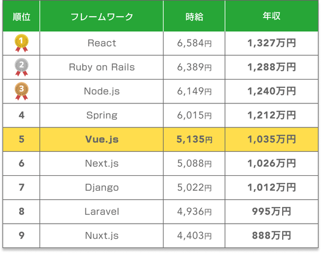
Task: Select the highlighted Vue.js cell
Action: coord(102,139)
